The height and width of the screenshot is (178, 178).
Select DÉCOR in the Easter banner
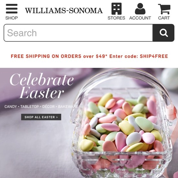click(48, 106)
